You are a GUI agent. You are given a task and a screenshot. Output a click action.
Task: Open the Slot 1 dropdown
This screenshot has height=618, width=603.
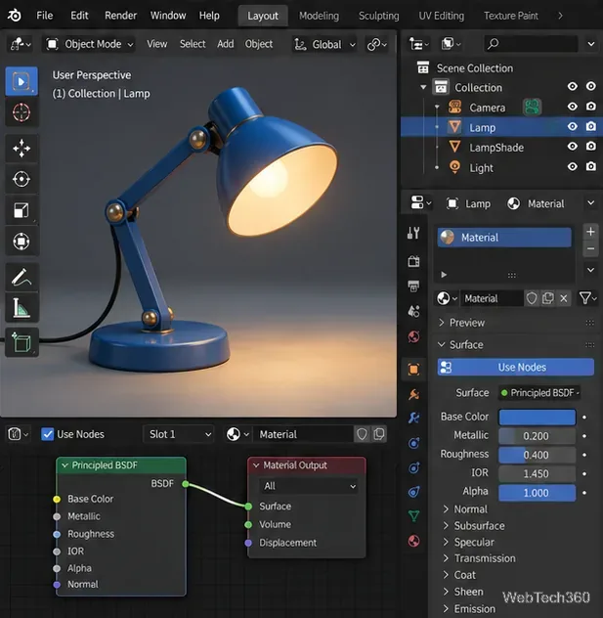point(179,434)
